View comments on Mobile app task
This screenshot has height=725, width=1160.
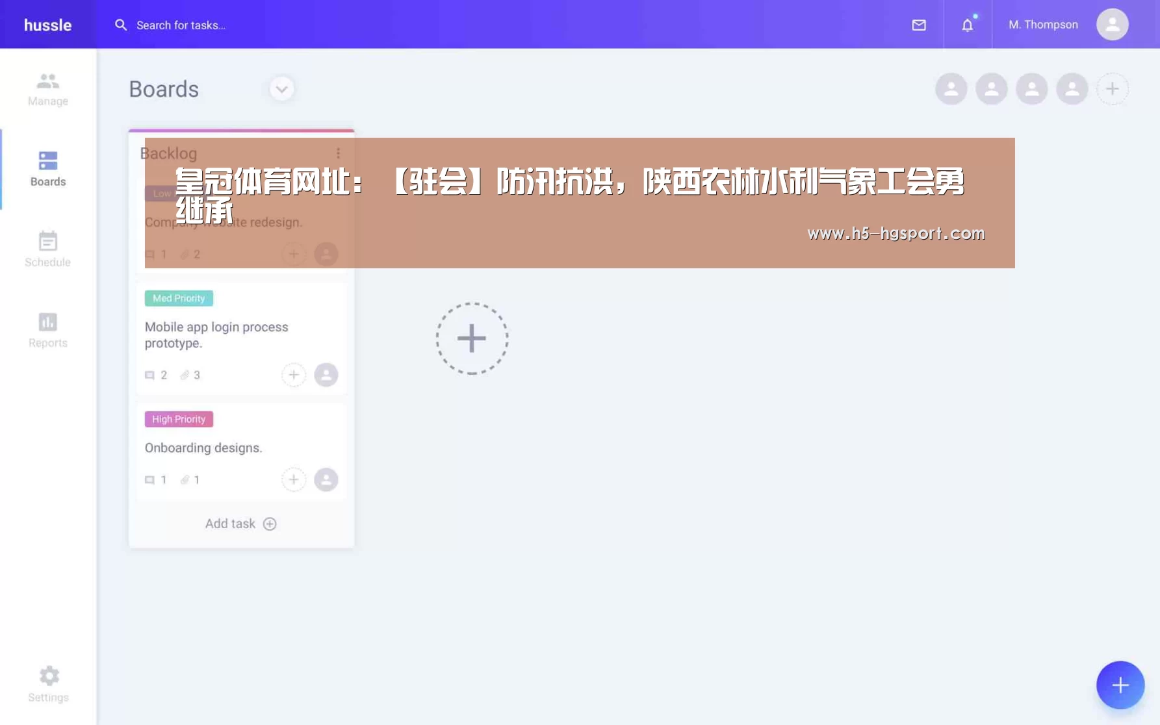pyautogui.click(x=156, y=375)
